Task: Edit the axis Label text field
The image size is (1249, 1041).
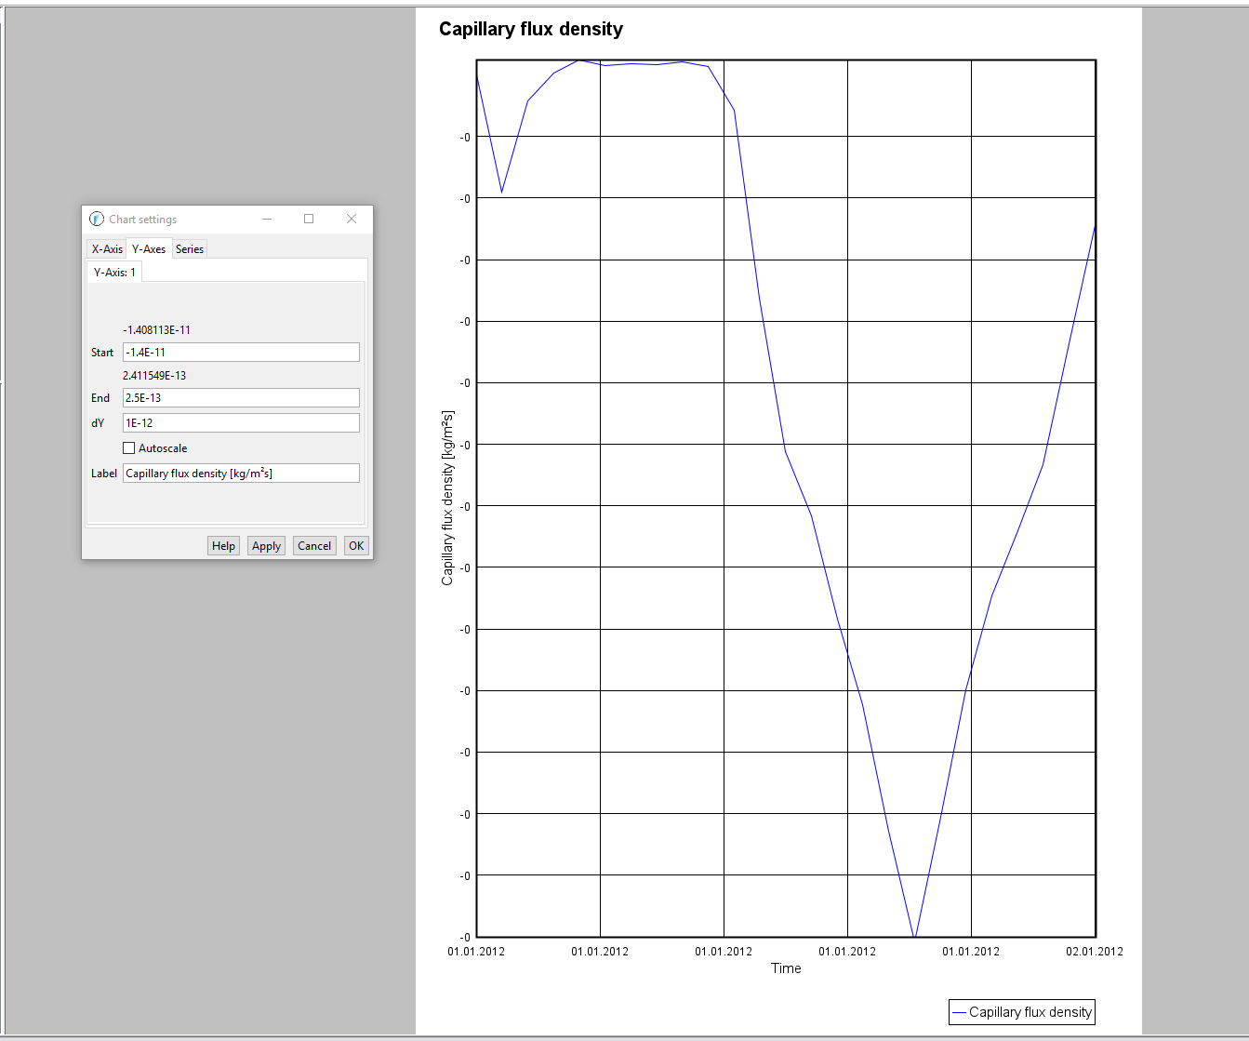Action: 241,474
